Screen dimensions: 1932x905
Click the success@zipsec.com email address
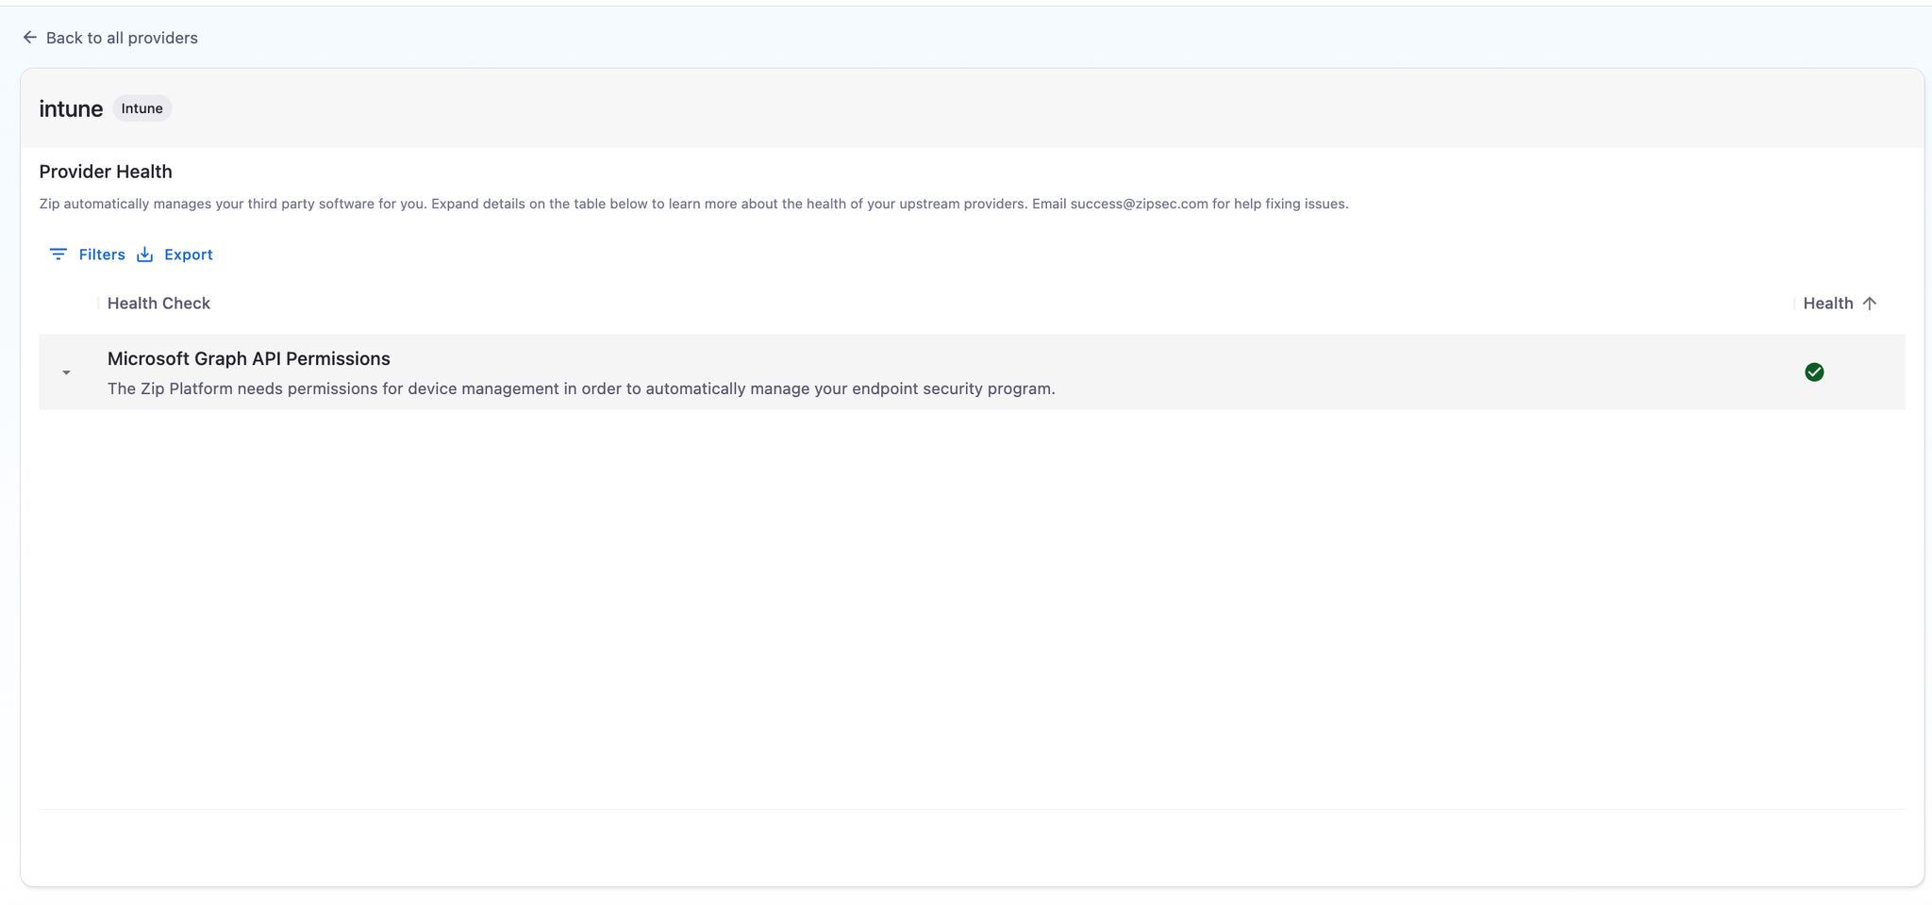click(1139, 204)
